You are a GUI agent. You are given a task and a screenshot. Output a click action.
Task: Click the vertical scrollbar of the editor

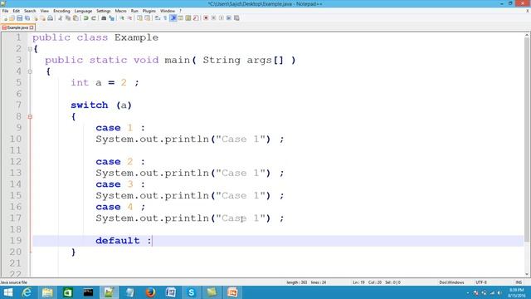pyautogui.click(x=527, y=139)
